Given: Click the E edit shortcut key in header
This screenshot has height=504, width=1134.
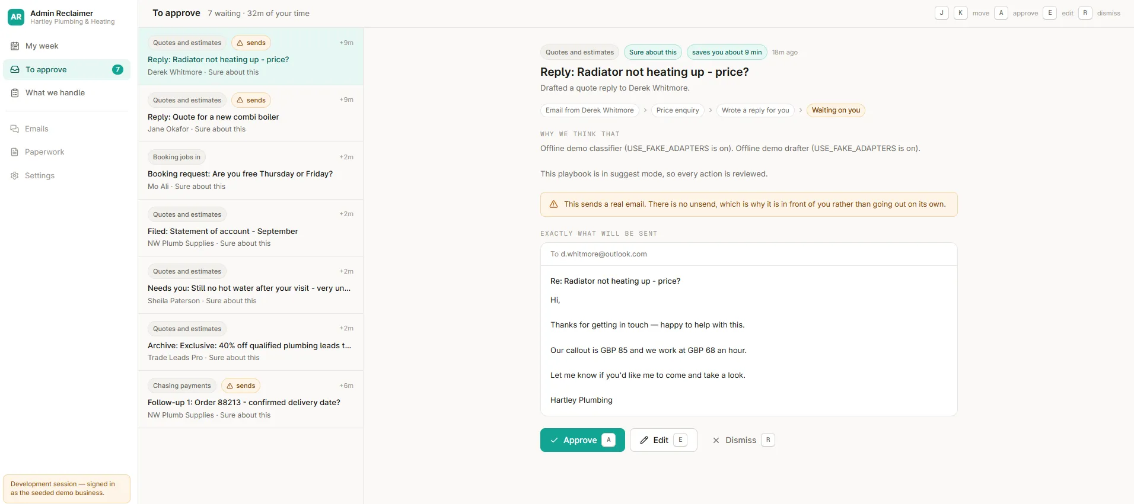Looking at the screenshot, I should (x=1050, y=13).
